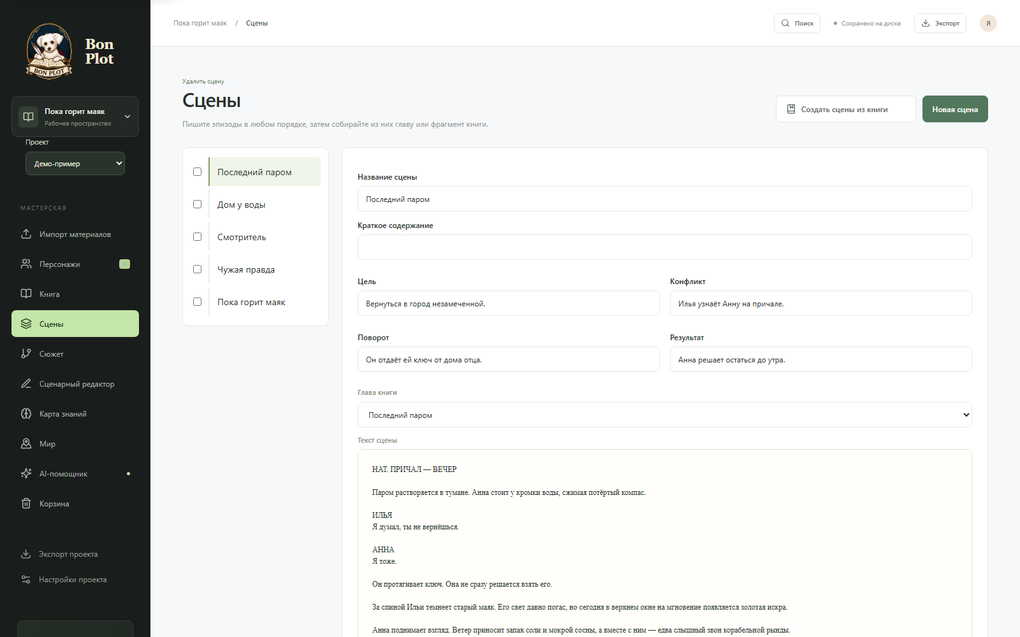Viewport: 1020px width, 637px height.
Task: Click the Краткое содержание input field
Action: (x=665, y=247)
